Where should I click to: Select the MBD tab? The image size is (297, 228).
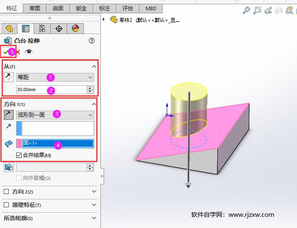pos(151,9)
